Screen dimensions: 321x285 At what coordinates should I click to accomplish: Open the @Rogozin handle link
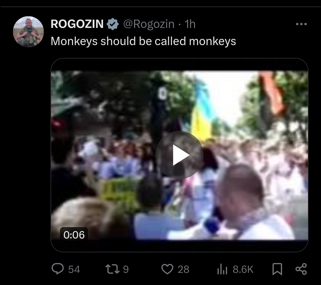149,24
